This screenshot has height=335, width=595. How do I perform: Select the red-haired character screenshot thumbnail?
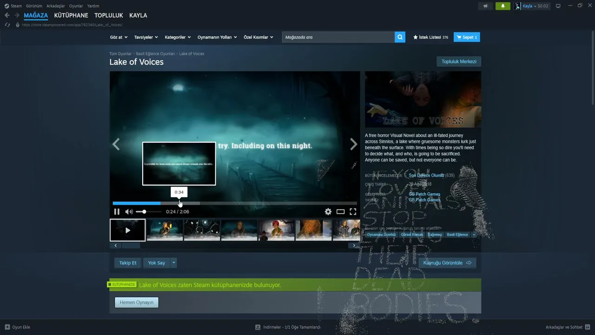point(277,230)
